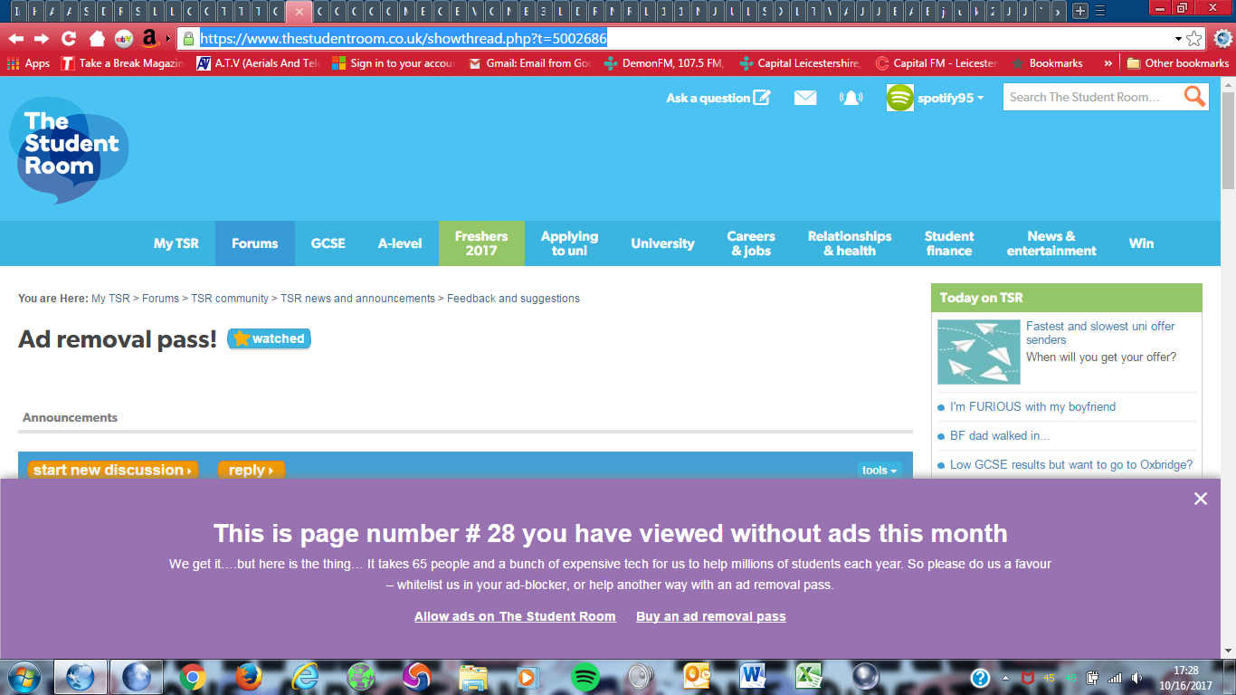Toggle the watched thread star button
Screen dimensions: 1236x695
point(269,338)
